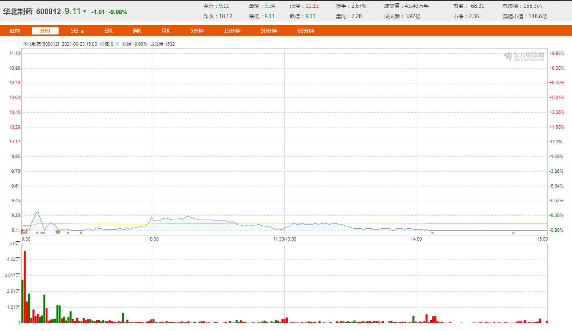Select the 30分钟 interval

269,31
